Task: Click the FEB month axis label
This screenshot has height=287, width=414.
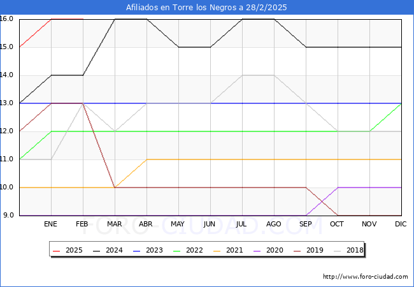Action: click(82, 224)
